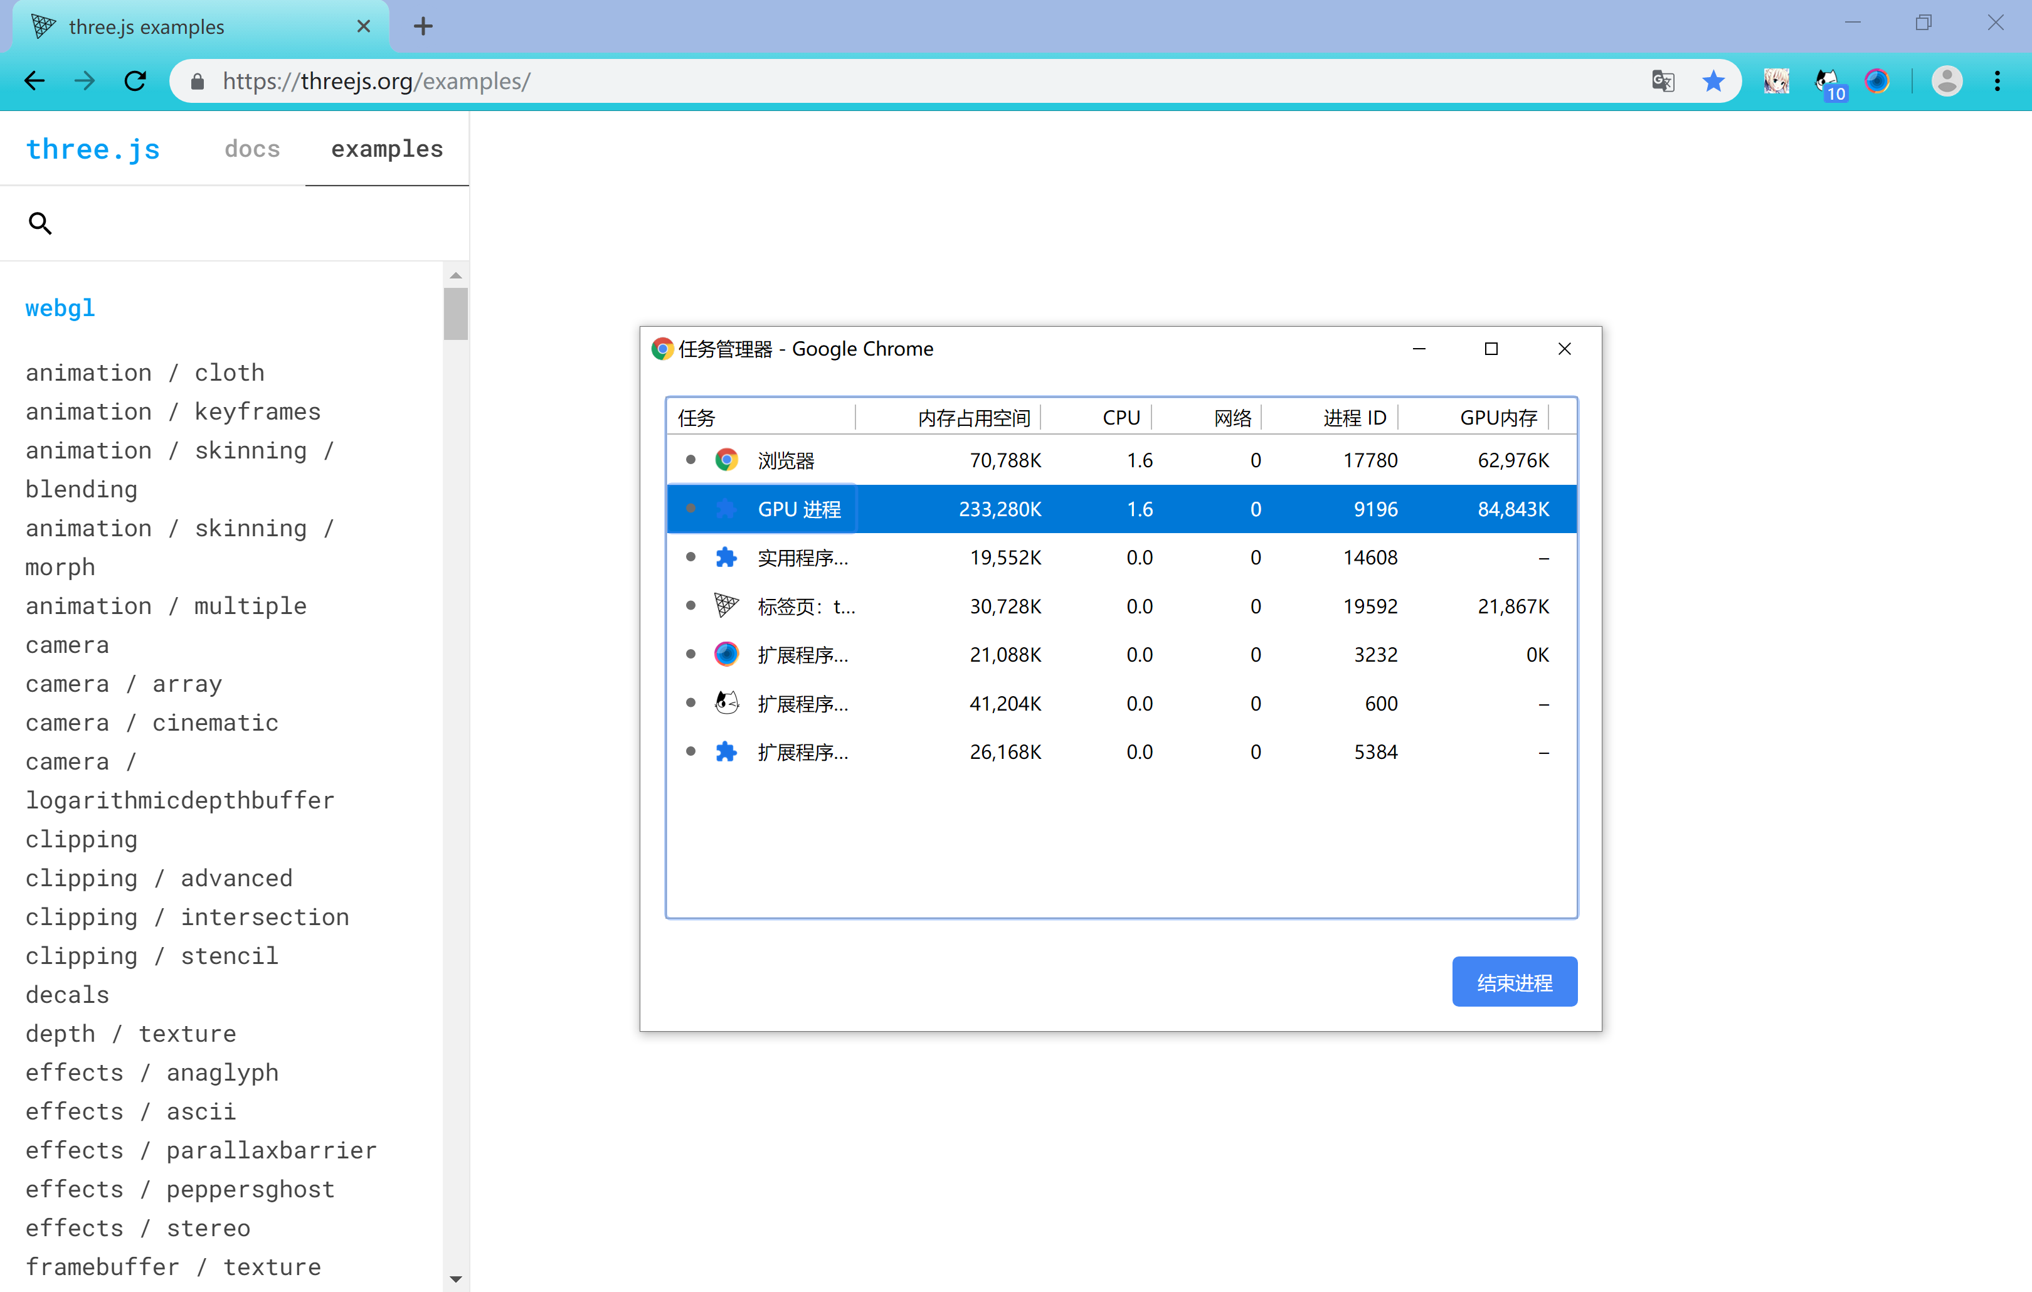Click the colorful orb extension icon

click(1876, 81)
